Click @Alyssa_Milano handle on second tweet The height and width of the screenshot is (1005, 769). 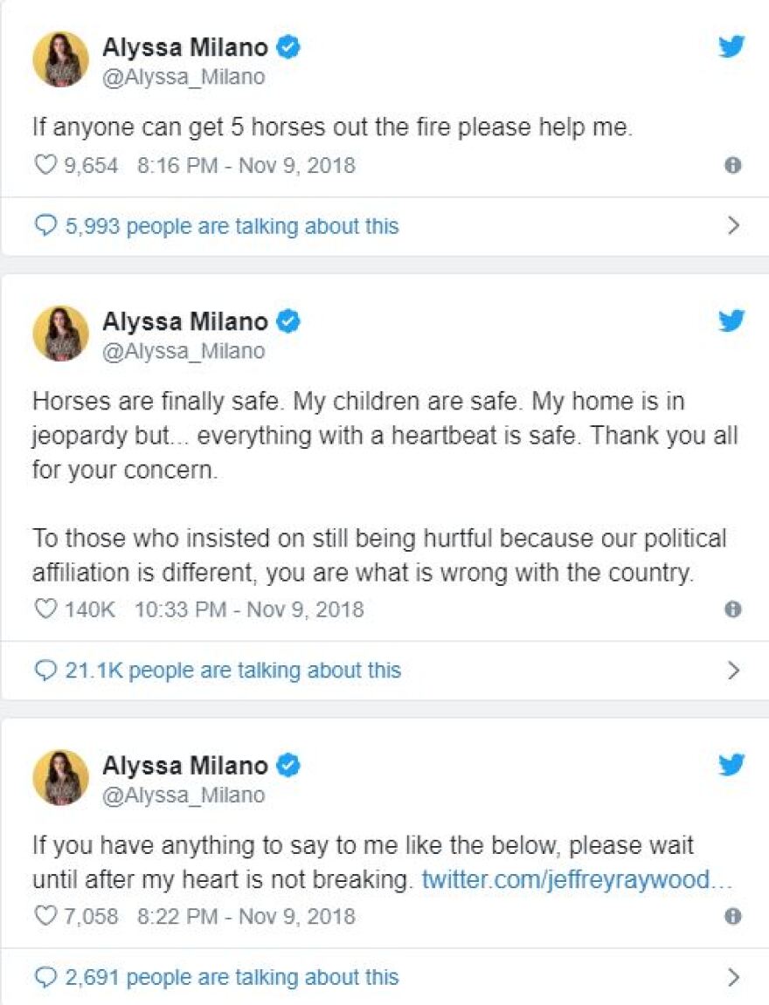(x=184, y=350)
